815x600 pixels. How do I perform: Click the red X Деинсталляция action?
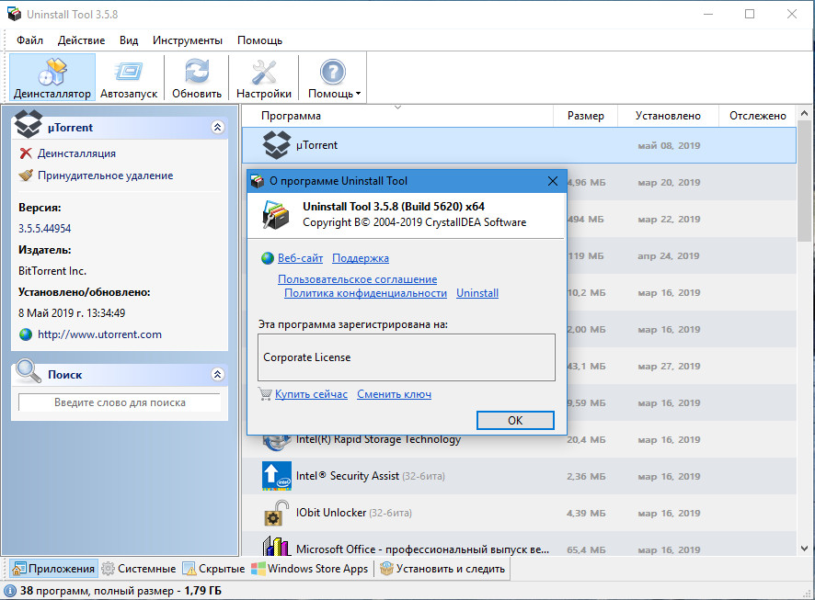pyautogui.click(x=76, y=153)
